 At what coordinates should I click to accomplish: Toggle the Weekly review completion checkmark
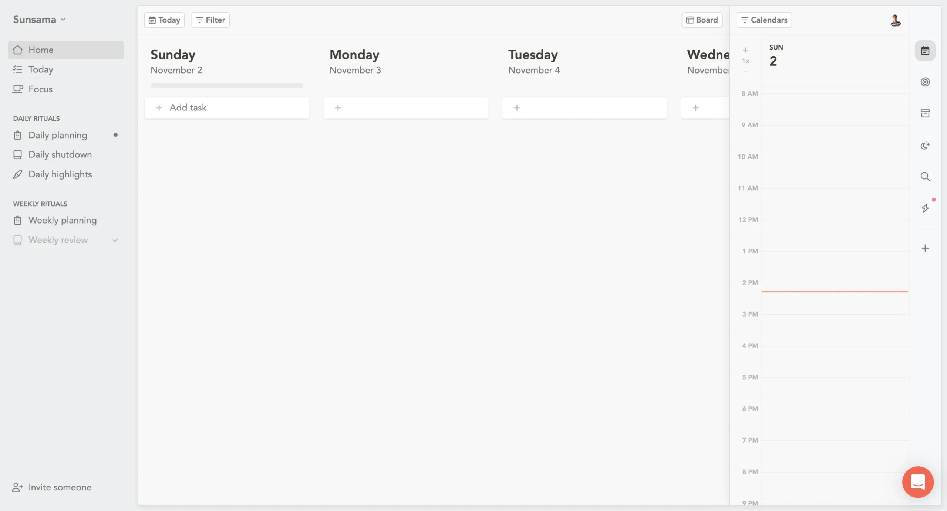coord(115,240)
